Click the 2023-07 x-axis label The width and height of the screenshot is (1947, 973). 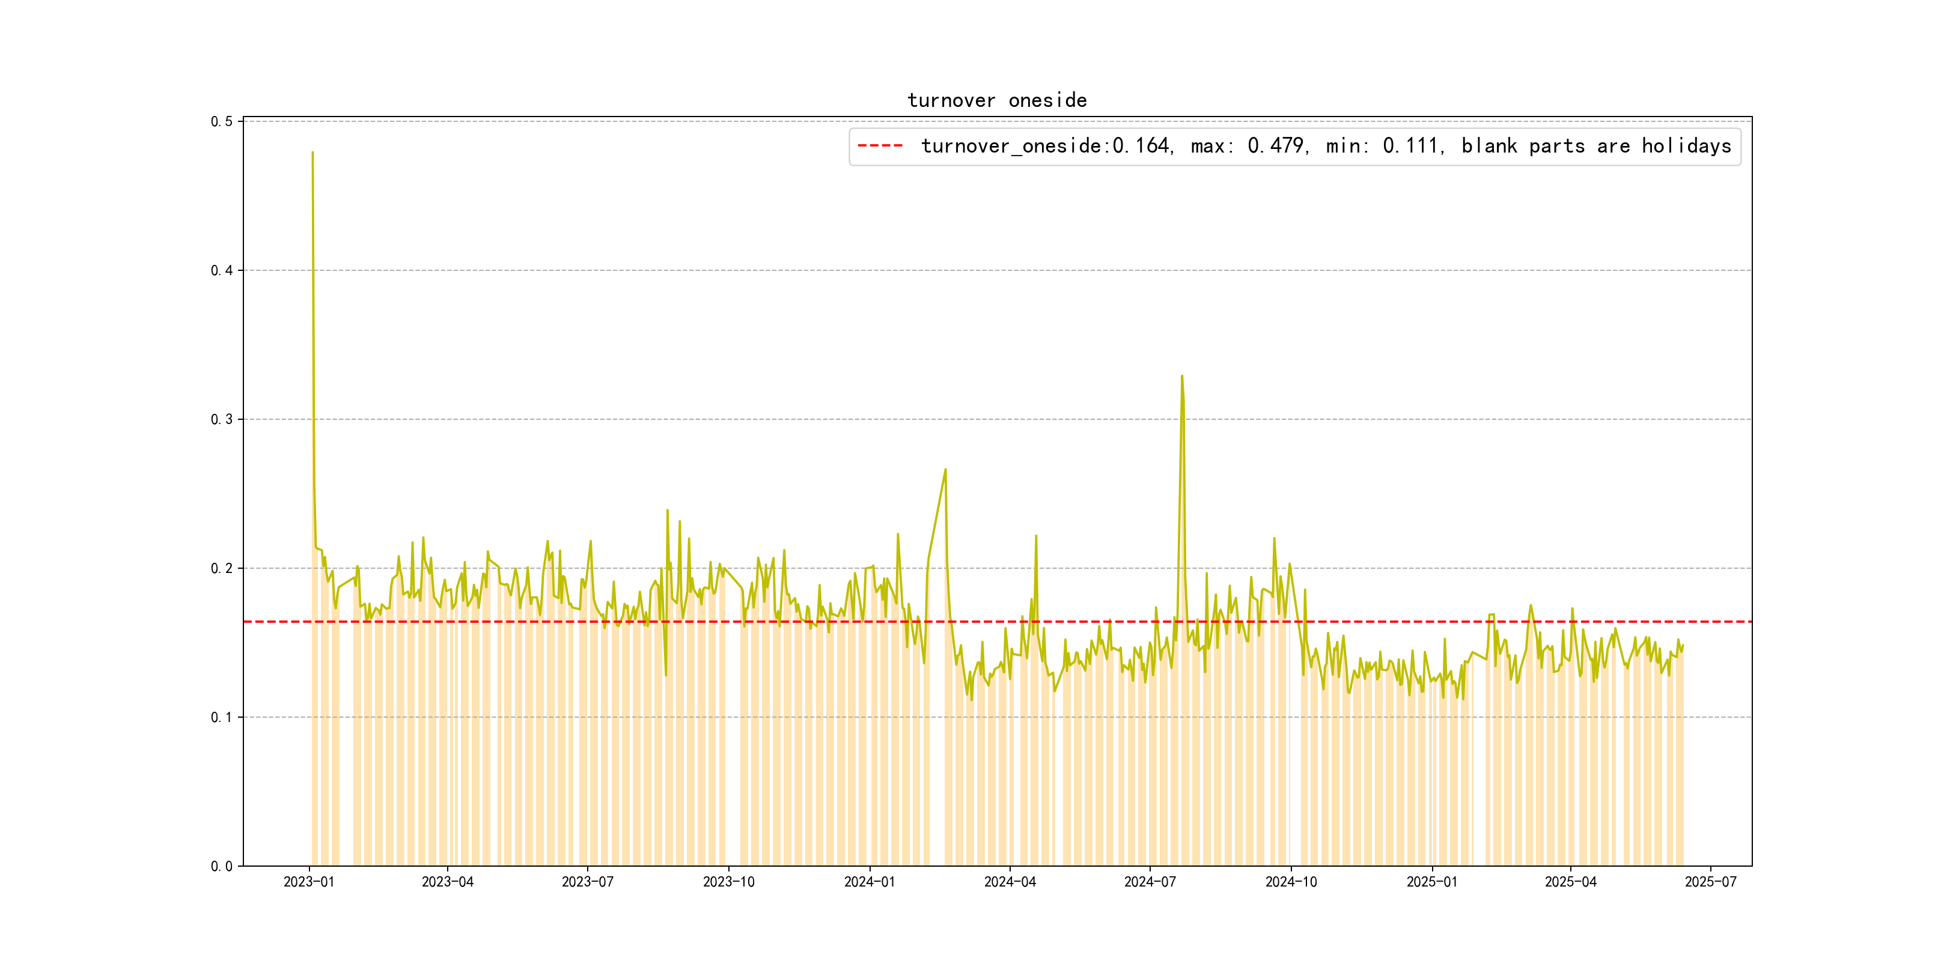tap(587, 882)
